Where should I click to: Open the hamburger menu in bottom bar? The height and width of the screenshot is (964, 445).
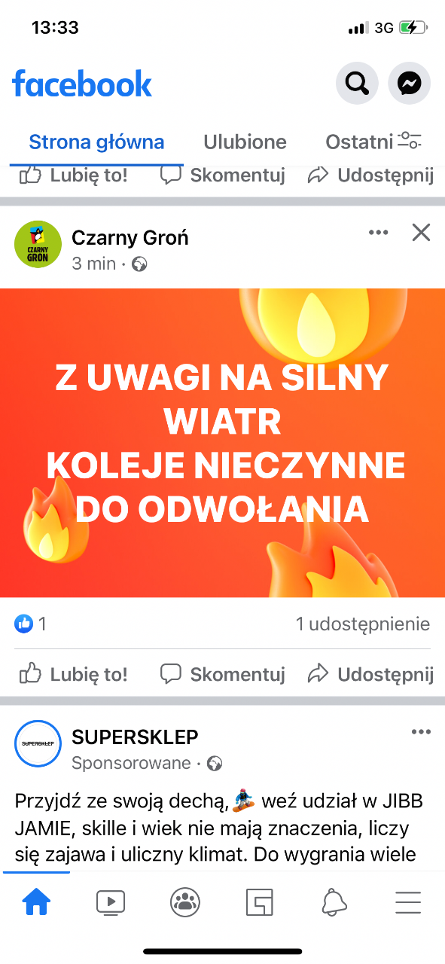[x=408, y=901]
